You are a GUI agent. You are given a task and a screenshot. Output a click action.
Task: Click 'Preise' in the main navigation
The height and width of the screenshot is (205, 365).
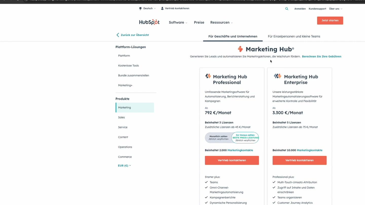(199, 22)
